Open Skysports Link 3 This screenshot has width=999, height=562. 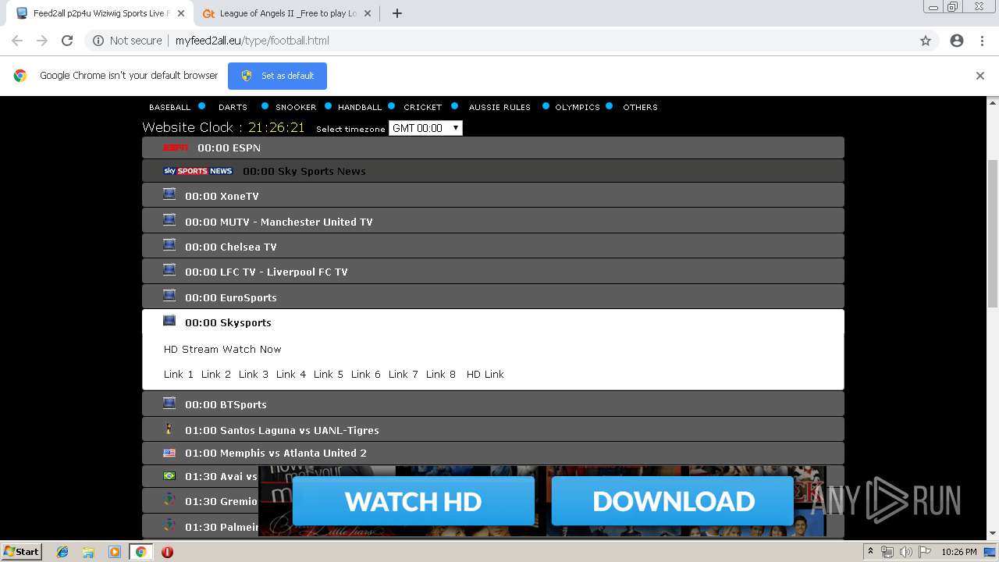tap(254, 374)
